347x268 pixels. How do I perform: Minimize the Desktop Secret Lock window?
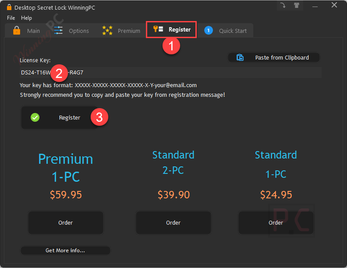pos(315,6)
